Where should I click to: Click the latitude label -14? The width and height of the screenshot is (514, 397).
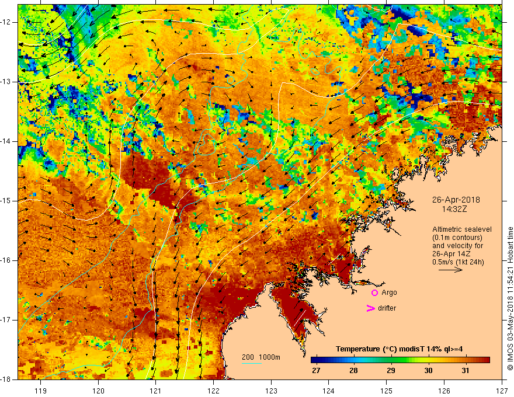tap(6, 141)
